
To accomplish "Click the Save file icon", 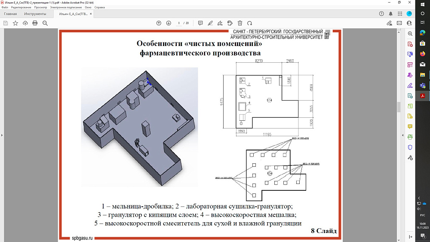I will 6,23.
